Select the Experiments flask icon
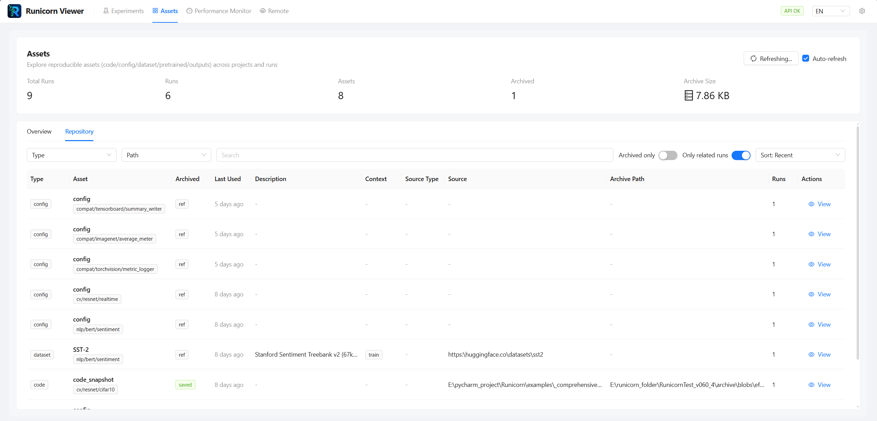 106,11
